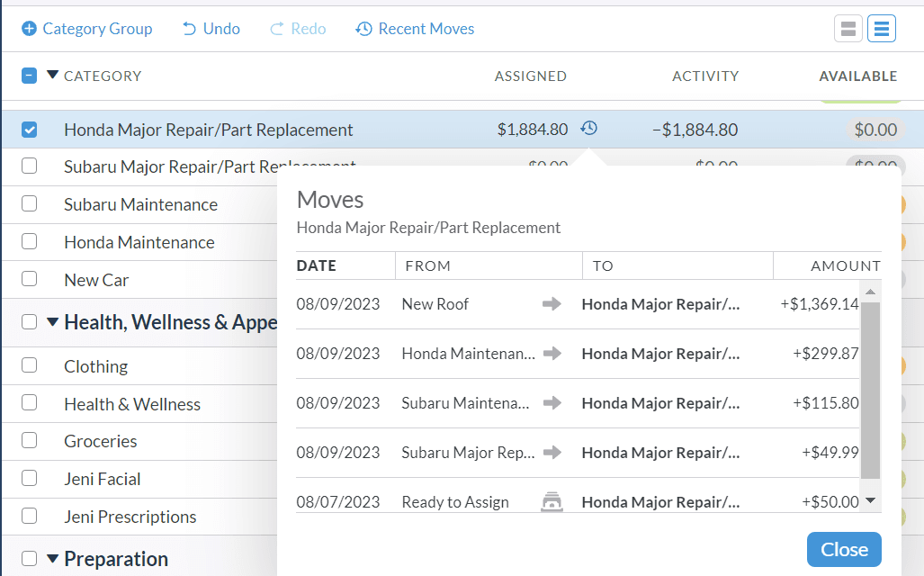Check the Subaru Major Repair/Part Replacement checkbox

29,166
